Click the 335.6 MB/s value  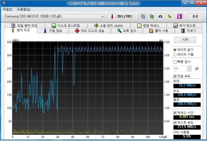tap(187, 95)
